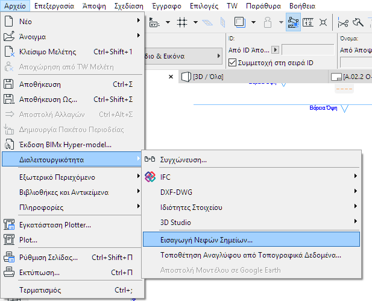
Task: Select Τοποθέτηση Αναγλύφου από Τοπογραφικά Δεδομένα
Action: click(x=251, y=255)
